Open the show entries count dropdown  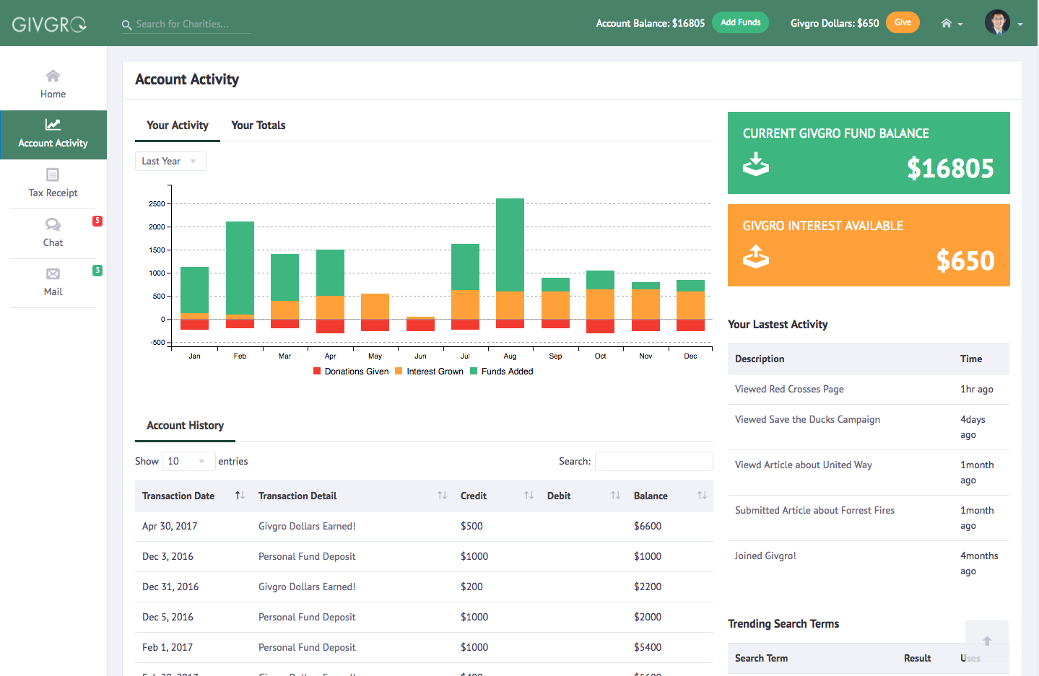(188, 461)
